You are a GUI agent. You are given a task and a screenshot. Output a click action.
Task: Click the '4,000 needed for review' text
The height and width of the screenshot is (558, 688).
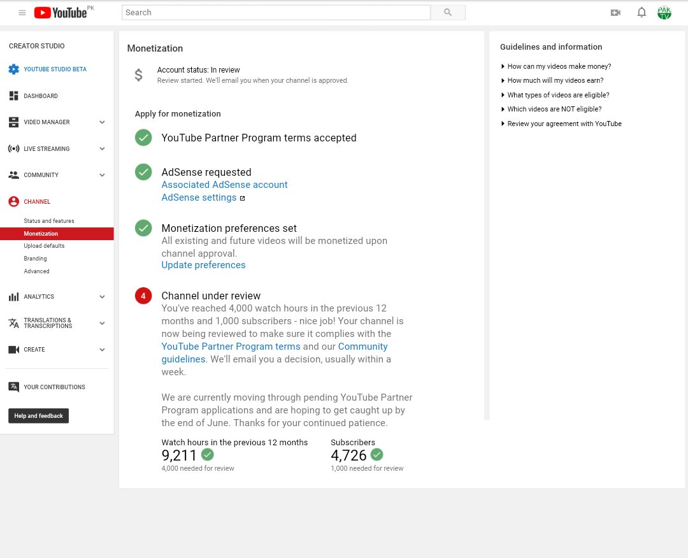(x=198, y=469)
